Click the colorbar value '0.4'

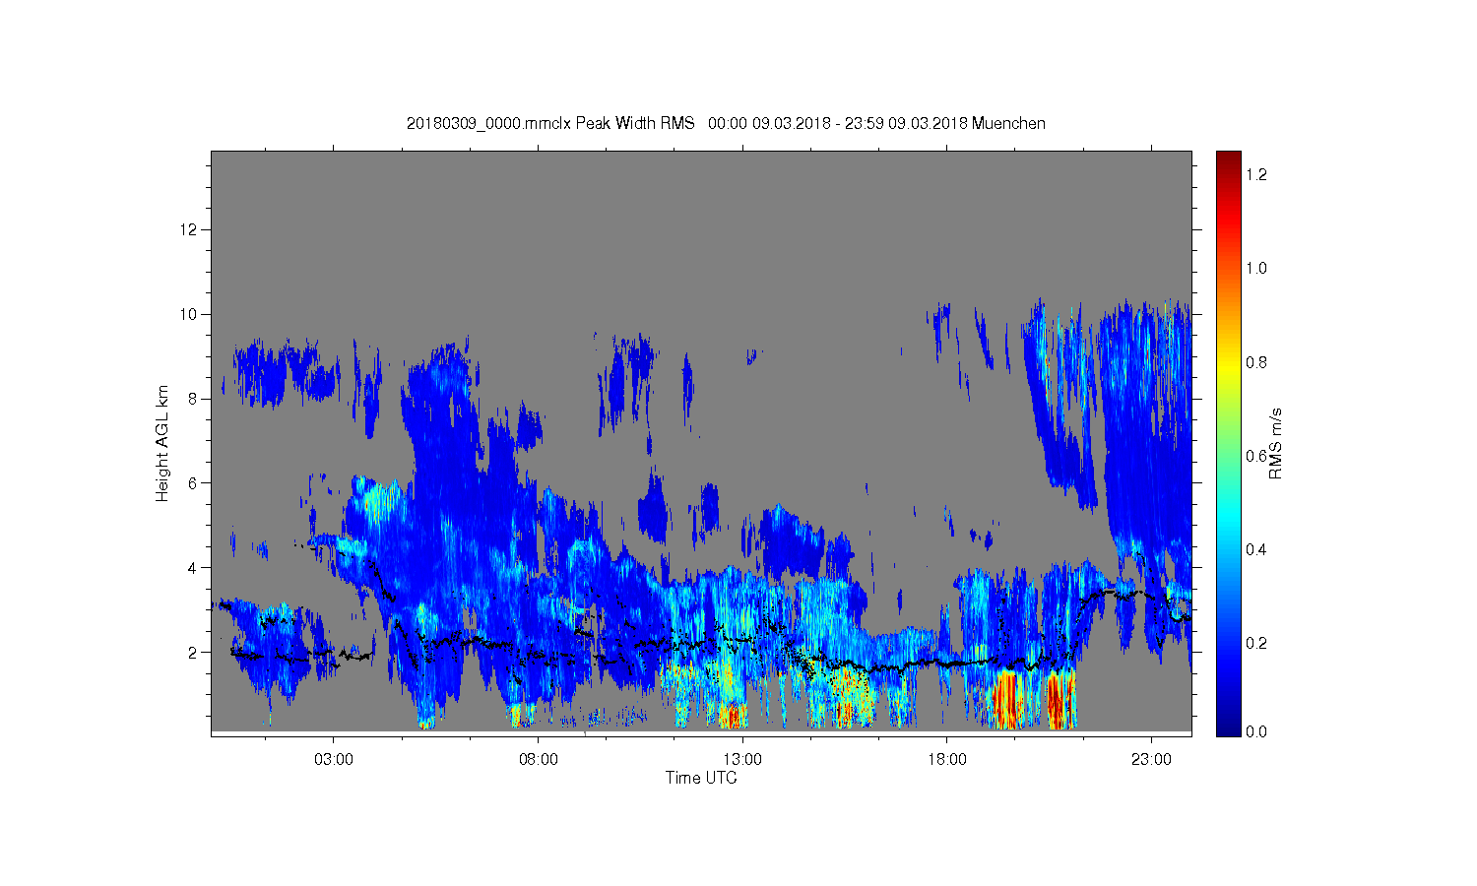pyautogui.click(x=1256, y=548)
